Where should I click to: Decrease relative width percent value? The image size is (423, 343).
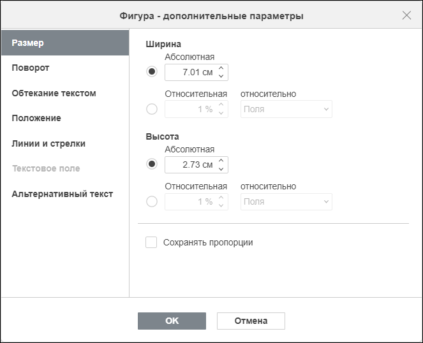coord(221,113)
